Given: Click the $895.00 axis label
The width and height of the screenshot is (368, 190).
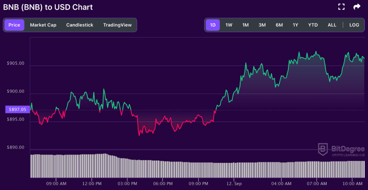Looking at the screenshot, I should point(17,119).
